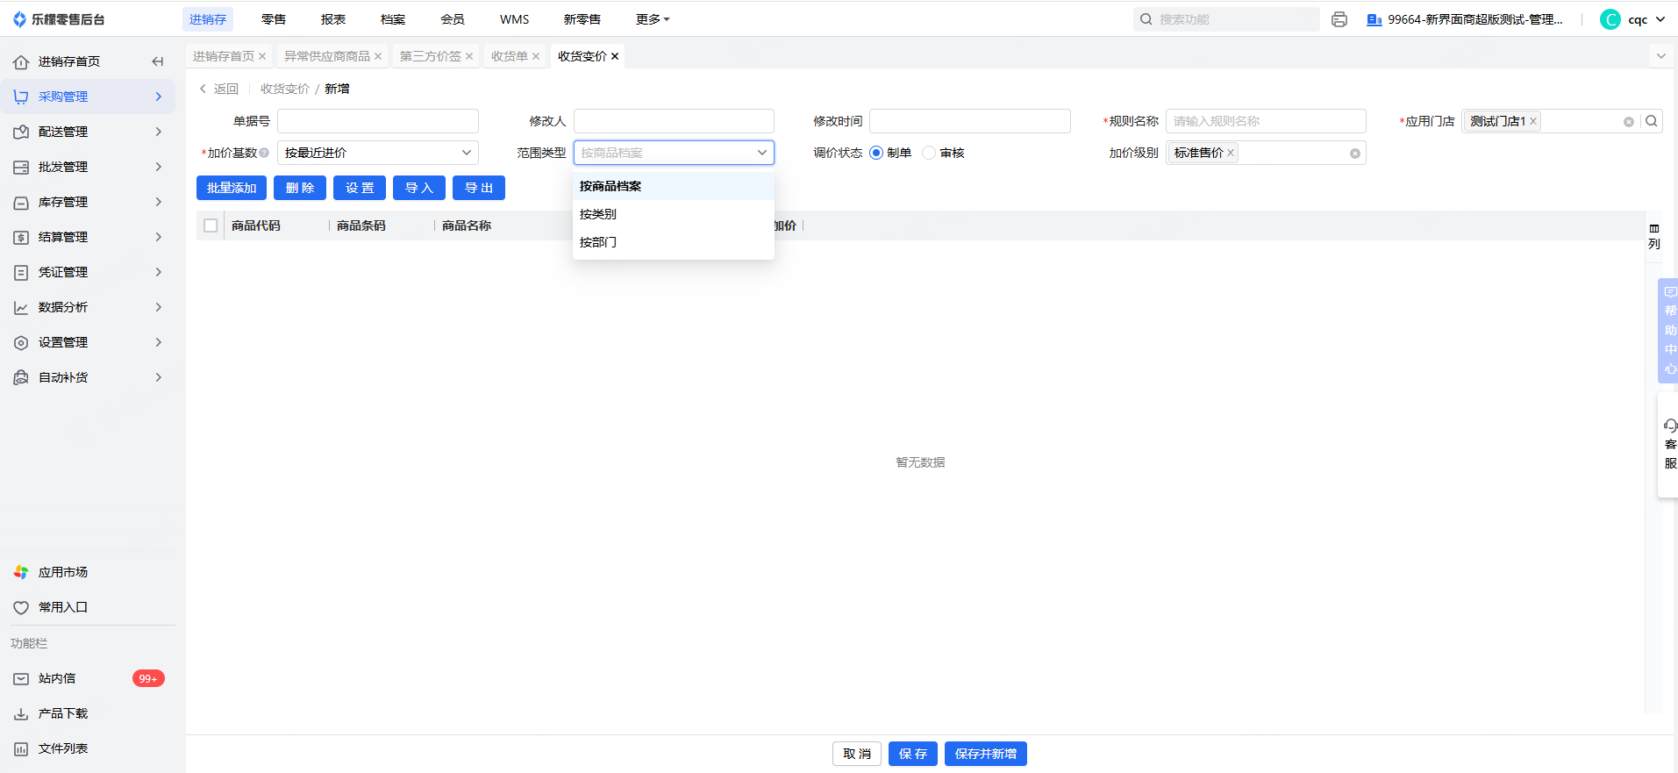Click the 加价基数 help question icon
This screenshot has width=1678, height=773.
pyautogui.click(x=264, y=153)
